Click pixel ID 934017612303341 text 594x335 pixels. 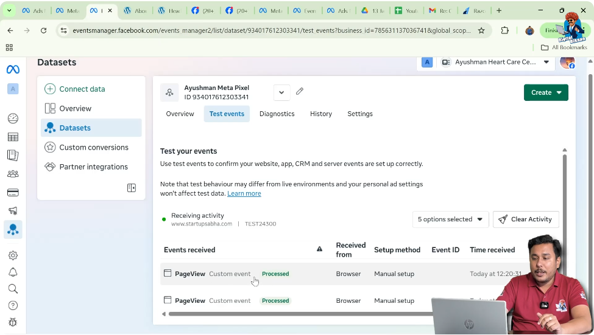coord(216,97)
